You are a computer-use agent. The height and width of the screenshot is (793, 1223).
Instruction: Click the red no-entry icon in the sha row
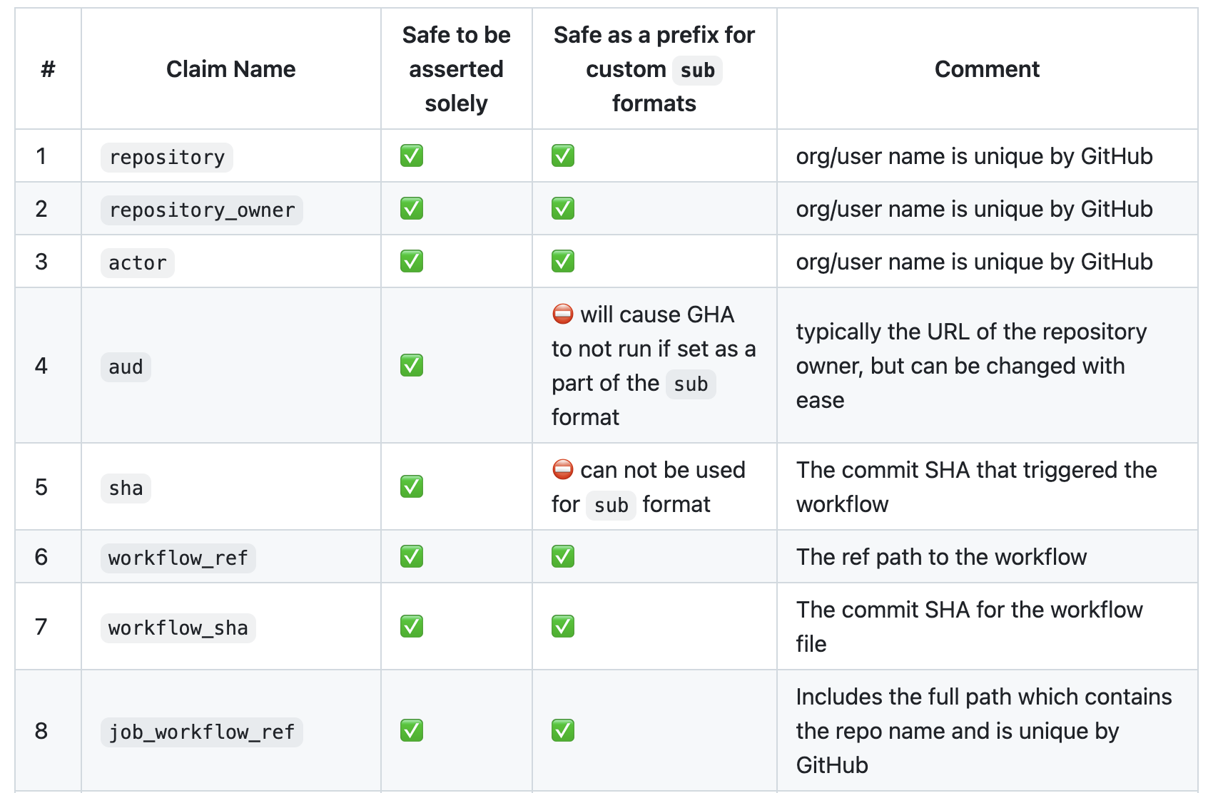[563, 469]
